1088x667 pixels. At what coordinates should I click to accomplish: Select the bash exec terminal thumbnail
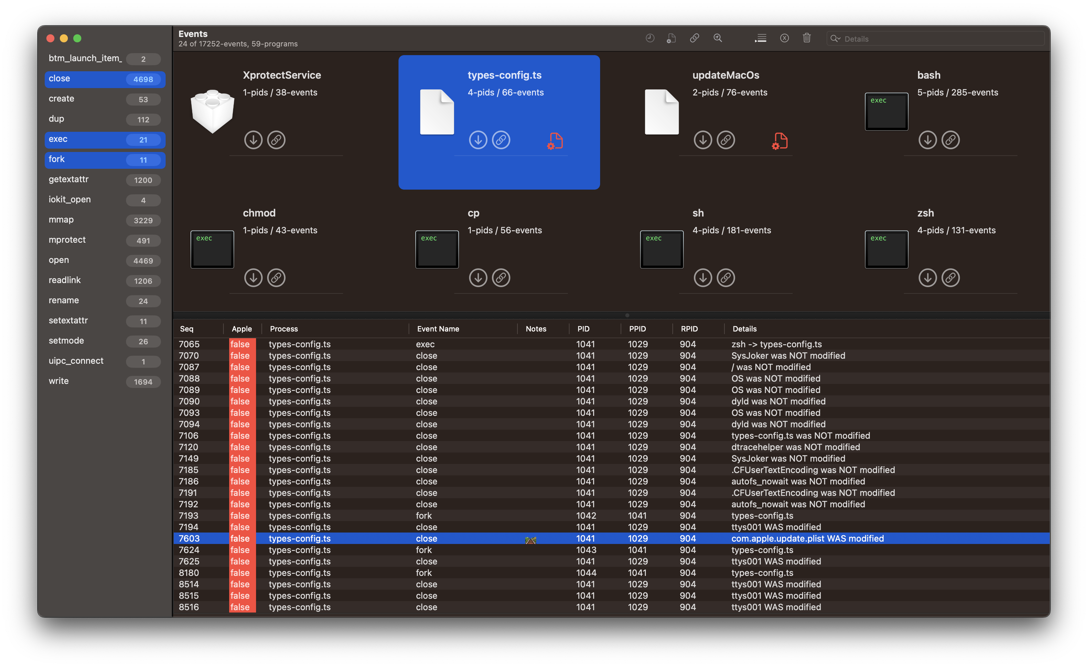pyautogui.click(x=887, y=111)
